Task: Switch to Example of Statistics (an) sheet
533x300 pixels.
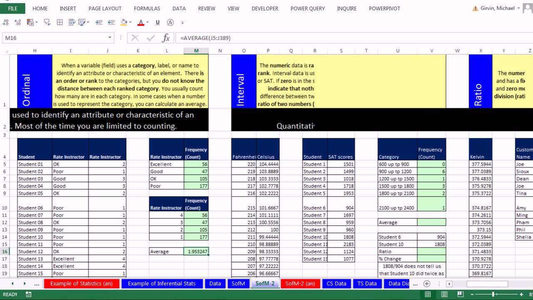Action: click(x=81, y=284)
